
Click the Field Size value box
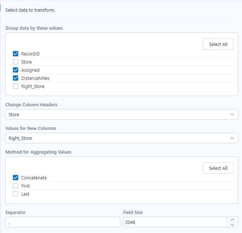[x=175, y=222]
